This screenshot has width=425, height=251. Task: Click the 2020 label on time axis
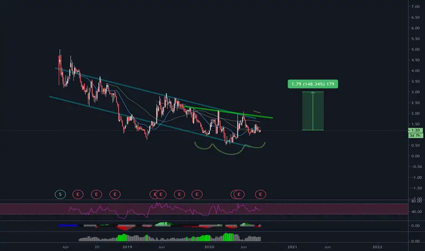coord(209,247)
